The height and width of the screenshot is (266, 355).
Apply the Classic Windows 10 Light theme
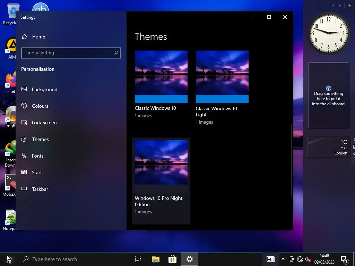click(222, 88)
